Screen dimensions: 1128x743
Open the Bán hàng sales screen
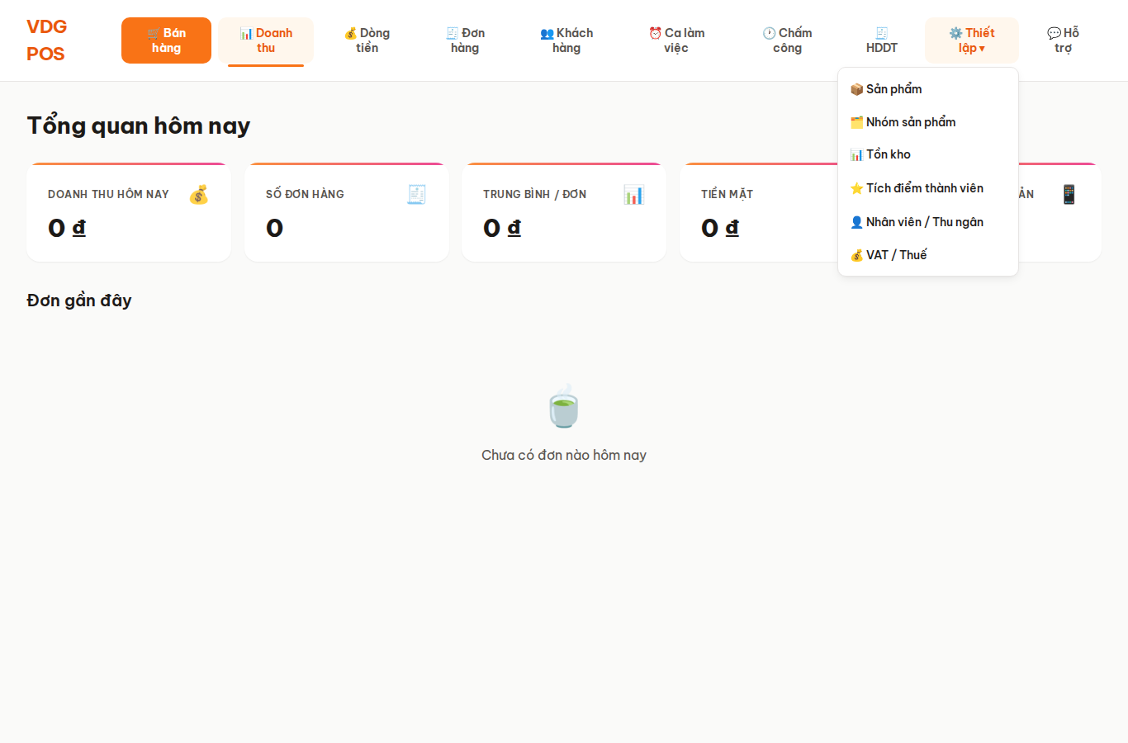coord(166,40)
